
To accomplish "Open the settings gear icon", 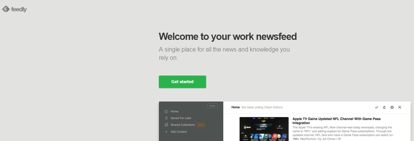I will 392,107.
